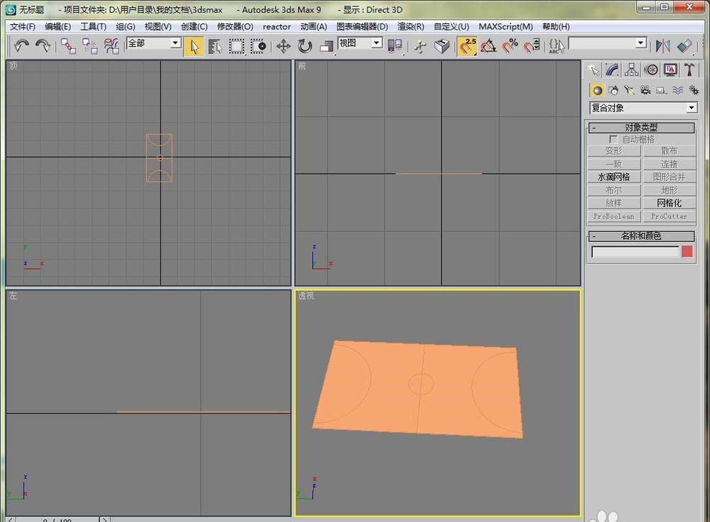
Task: Toggle the Spinner Snap button
Action: (532, 46)
